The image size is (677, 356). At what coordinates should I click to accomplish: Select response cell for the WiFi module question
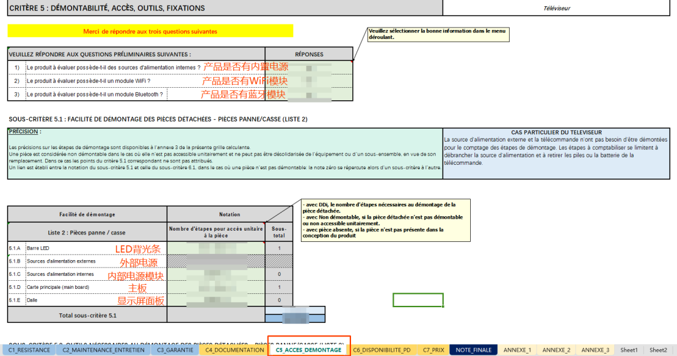pyautogui.click(x=308, y=81)
